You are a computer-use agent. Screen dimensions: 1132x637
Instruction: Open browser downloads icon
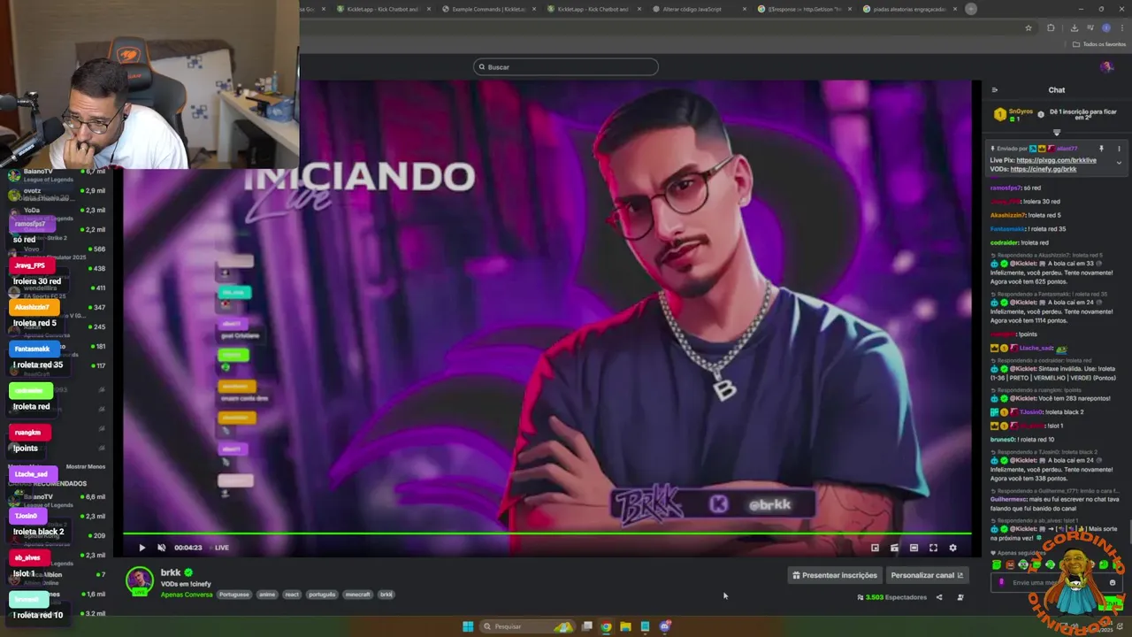[x=1073, y=27]
